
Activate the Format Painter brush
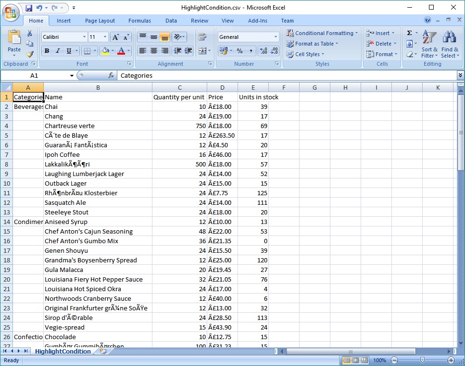click(30, 54)
